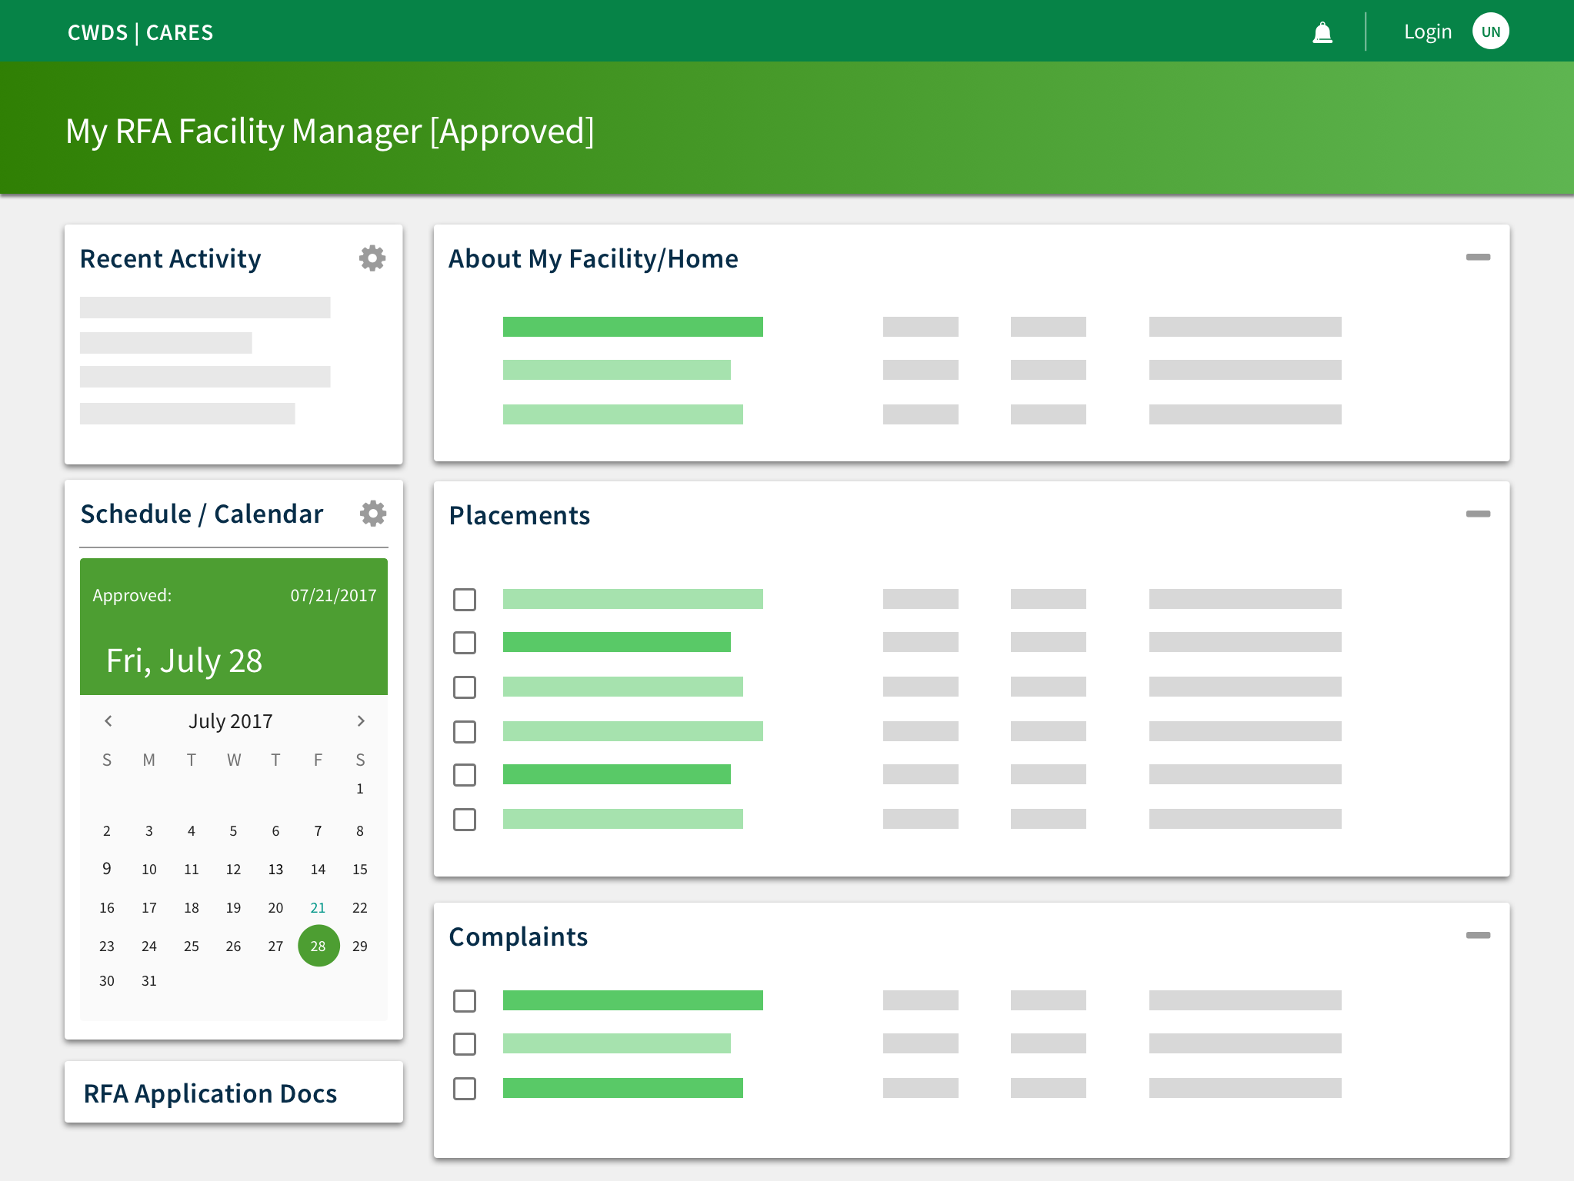Viewport: 1574px width, 1181px height.
Task: Click the UN user avatar
Action: 1490,32
